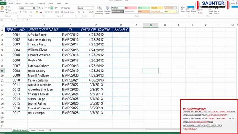238x134 pixels.
Task: Open the Format as Table icon
Action: tap(107, 8)
